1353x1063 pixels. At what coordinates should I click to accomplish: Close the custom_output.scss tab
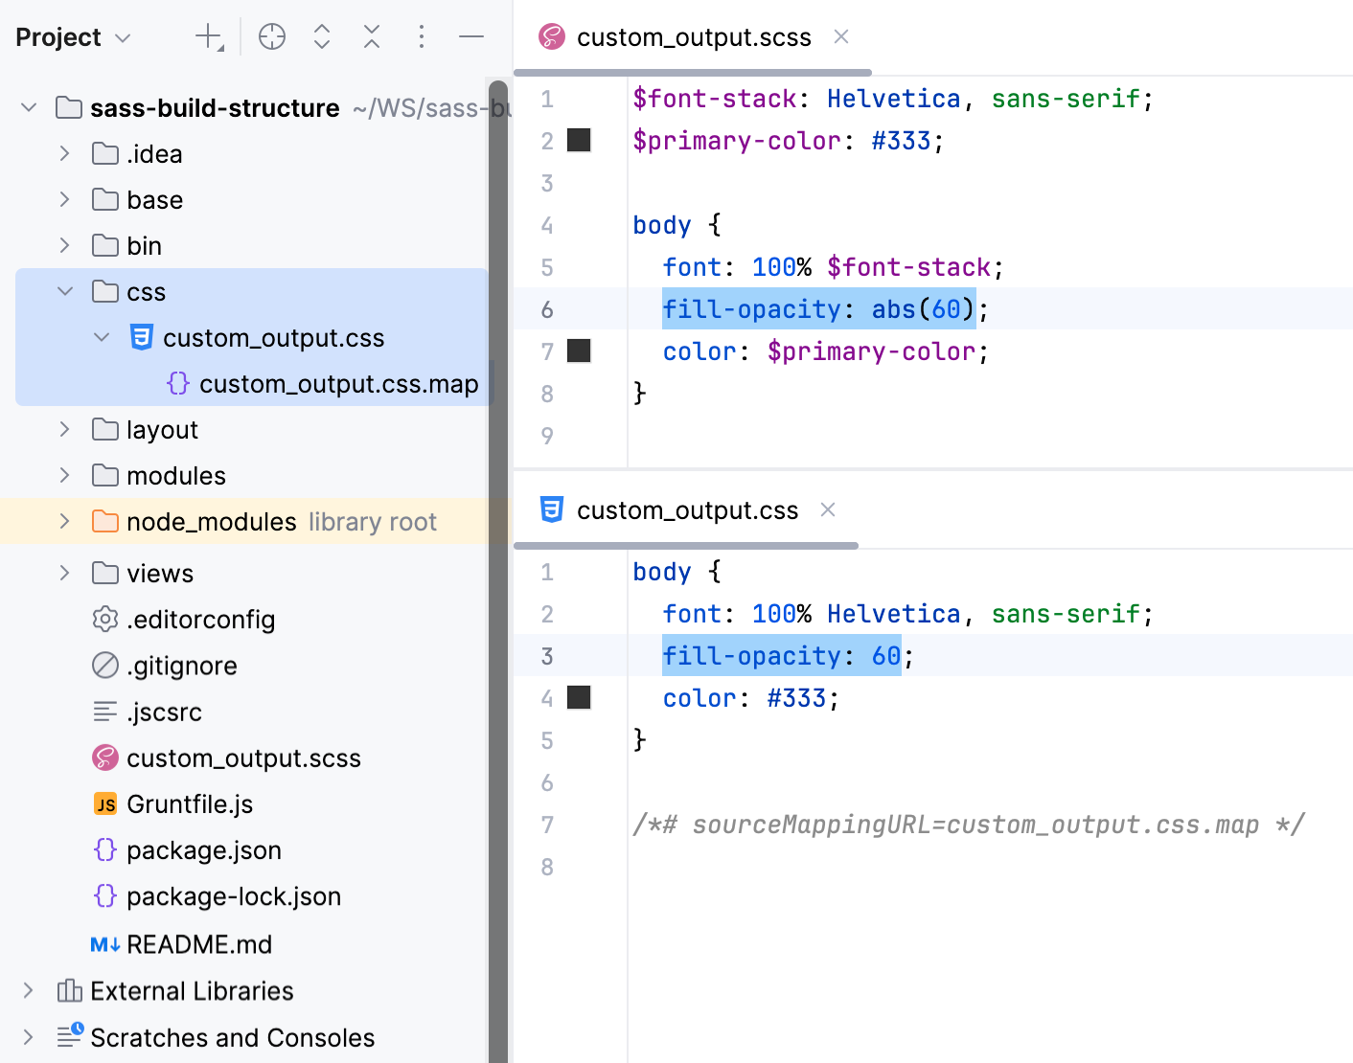tap(840, 36)
